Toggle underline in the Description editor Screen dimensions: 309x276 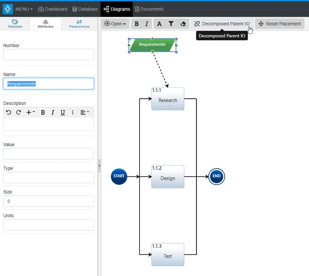point(63,112)
